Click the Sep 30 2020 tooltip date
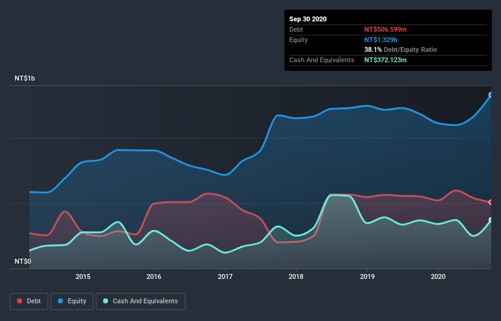This screenshot has width=501, height=321. tap(308, 19)
